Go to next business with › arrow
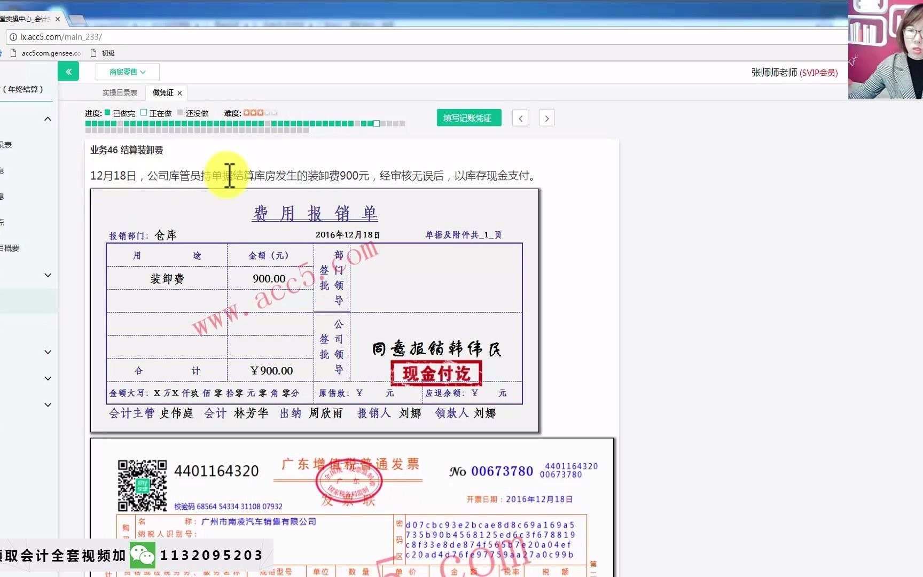The image size is (923, 577). 546,118
